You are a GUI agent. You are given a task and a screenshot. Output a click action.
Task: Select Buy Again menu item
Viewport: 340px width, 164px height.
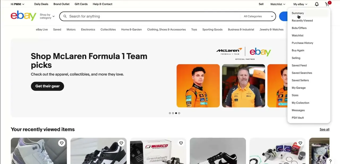298,50
